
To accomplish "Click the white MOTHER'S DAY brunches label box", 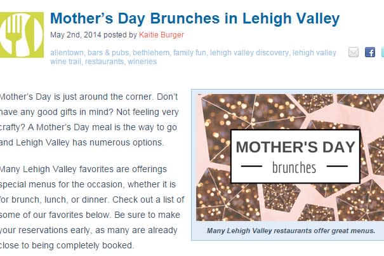I will tap(295, 156).
